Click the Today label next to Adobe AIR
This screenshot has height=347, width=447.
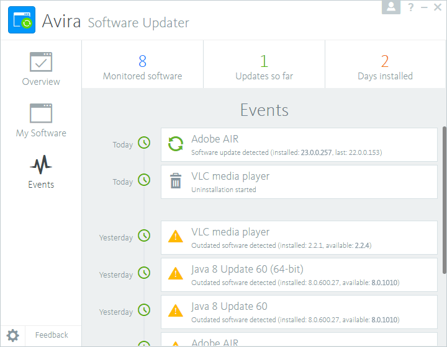122,145
